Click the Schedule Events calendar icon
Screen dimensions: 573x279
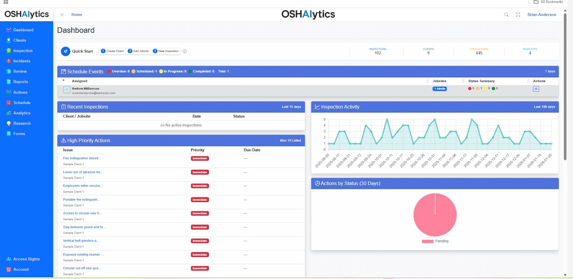coord(64,71)
